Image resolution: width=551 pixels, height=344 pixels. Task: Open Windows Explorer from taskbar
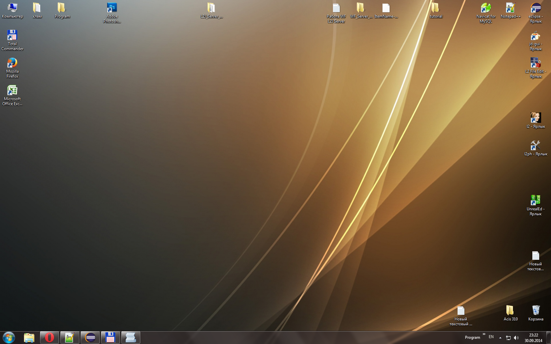click(29, 337)
